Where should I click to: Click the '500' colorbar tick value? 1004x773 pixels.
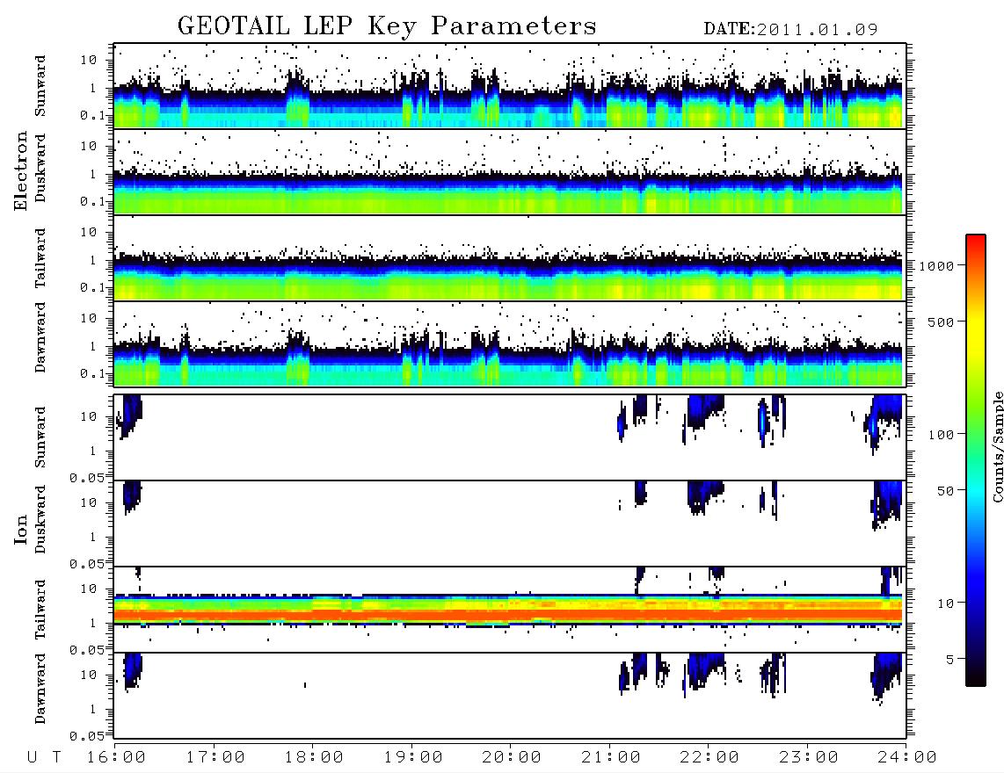[x=942, y=321]
